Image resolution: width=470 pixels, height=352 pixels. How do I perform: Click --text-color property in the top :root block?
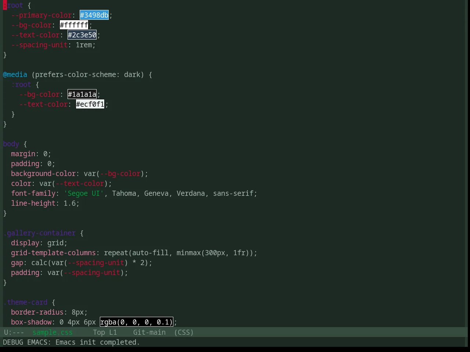tap(35, 35)
